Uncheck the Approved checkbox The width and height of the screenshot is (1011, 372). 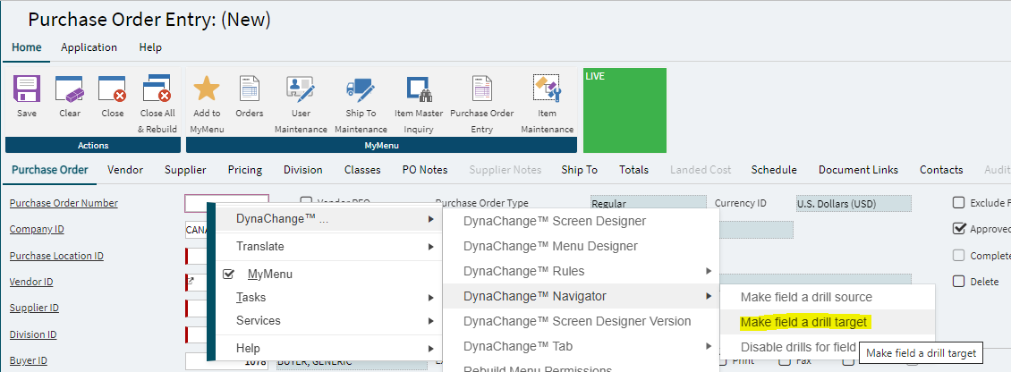[959, 229]
